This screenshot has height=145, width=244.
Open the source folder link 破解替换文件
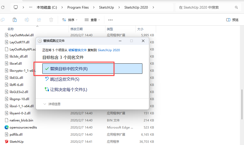78,50
